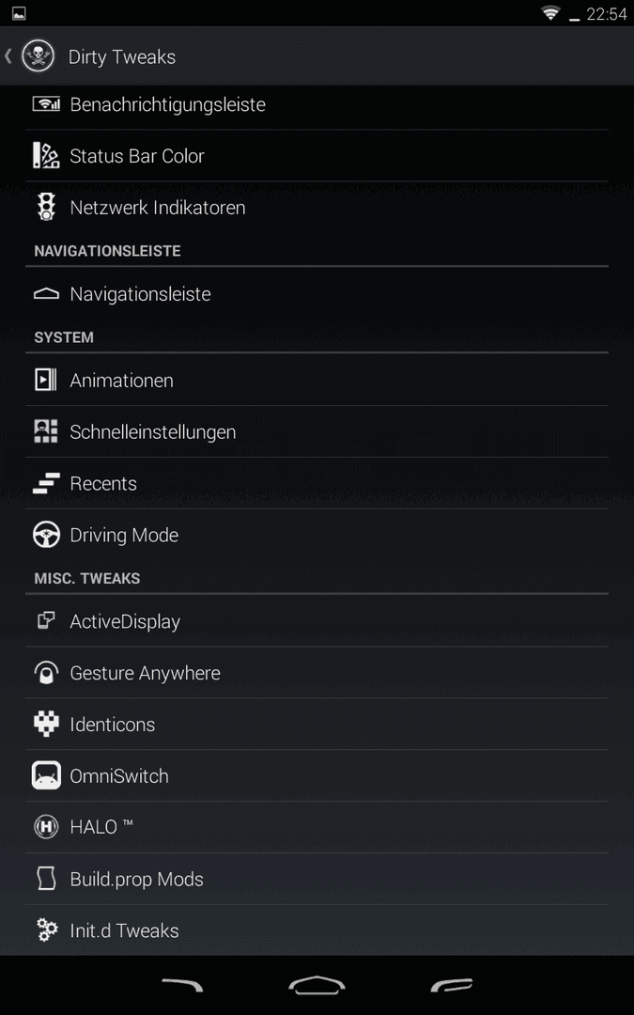The width and height of the screenshot is (634, 1015).
Task: Tap the Dirty Tweaks skull icon
Action: click(38, 56)
